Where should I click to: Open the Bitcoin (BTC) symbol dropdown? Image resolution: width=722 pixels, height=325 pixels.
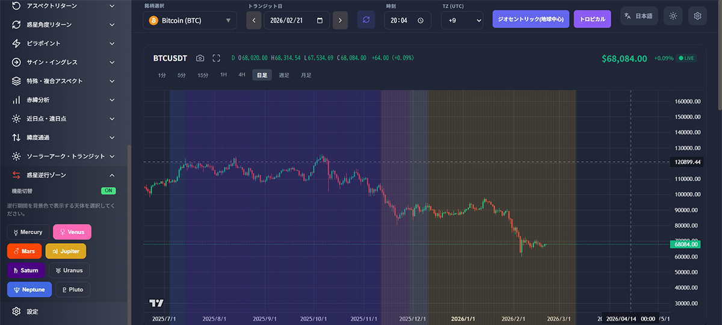point(190,20)
